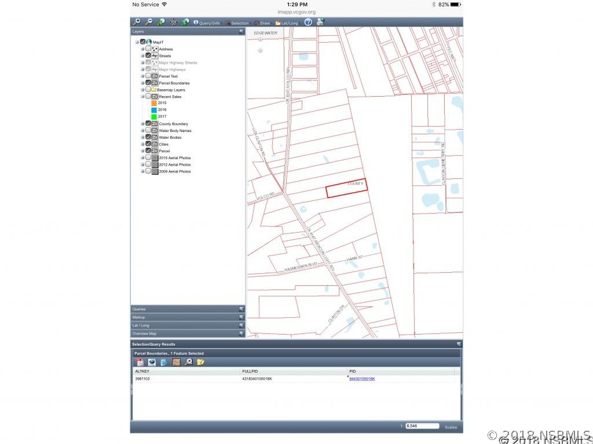This screenshot has height=444, width=593.
Task: Collapse the Recent Sales layer group
Action: (x=142, y=97)
